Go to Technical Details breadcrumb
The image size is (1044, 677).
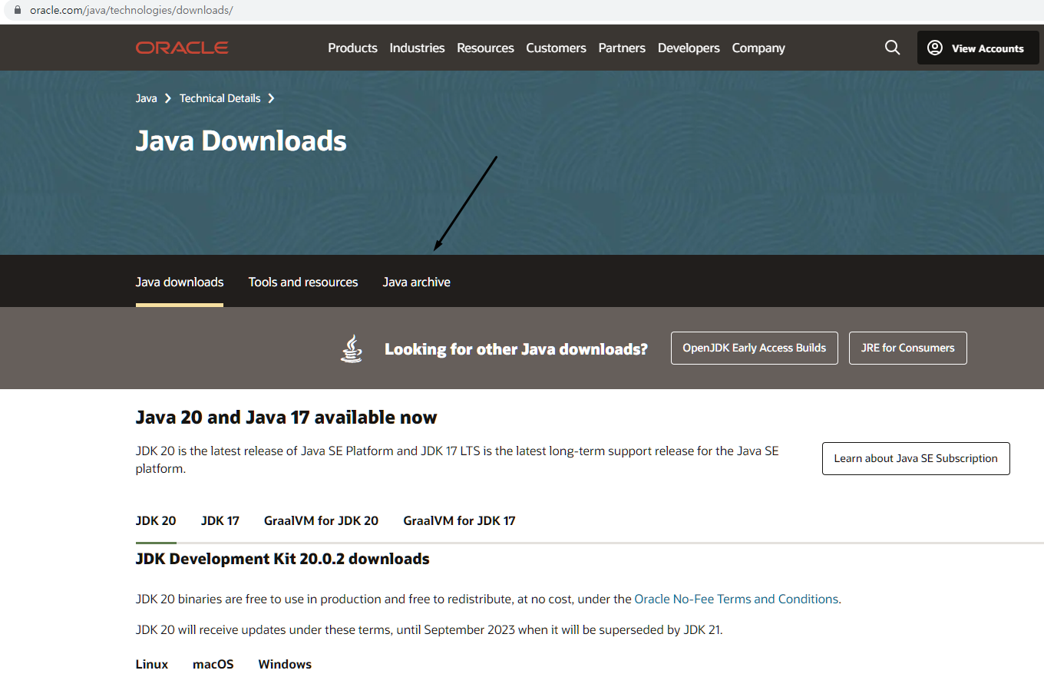click(x=220, y=98)
